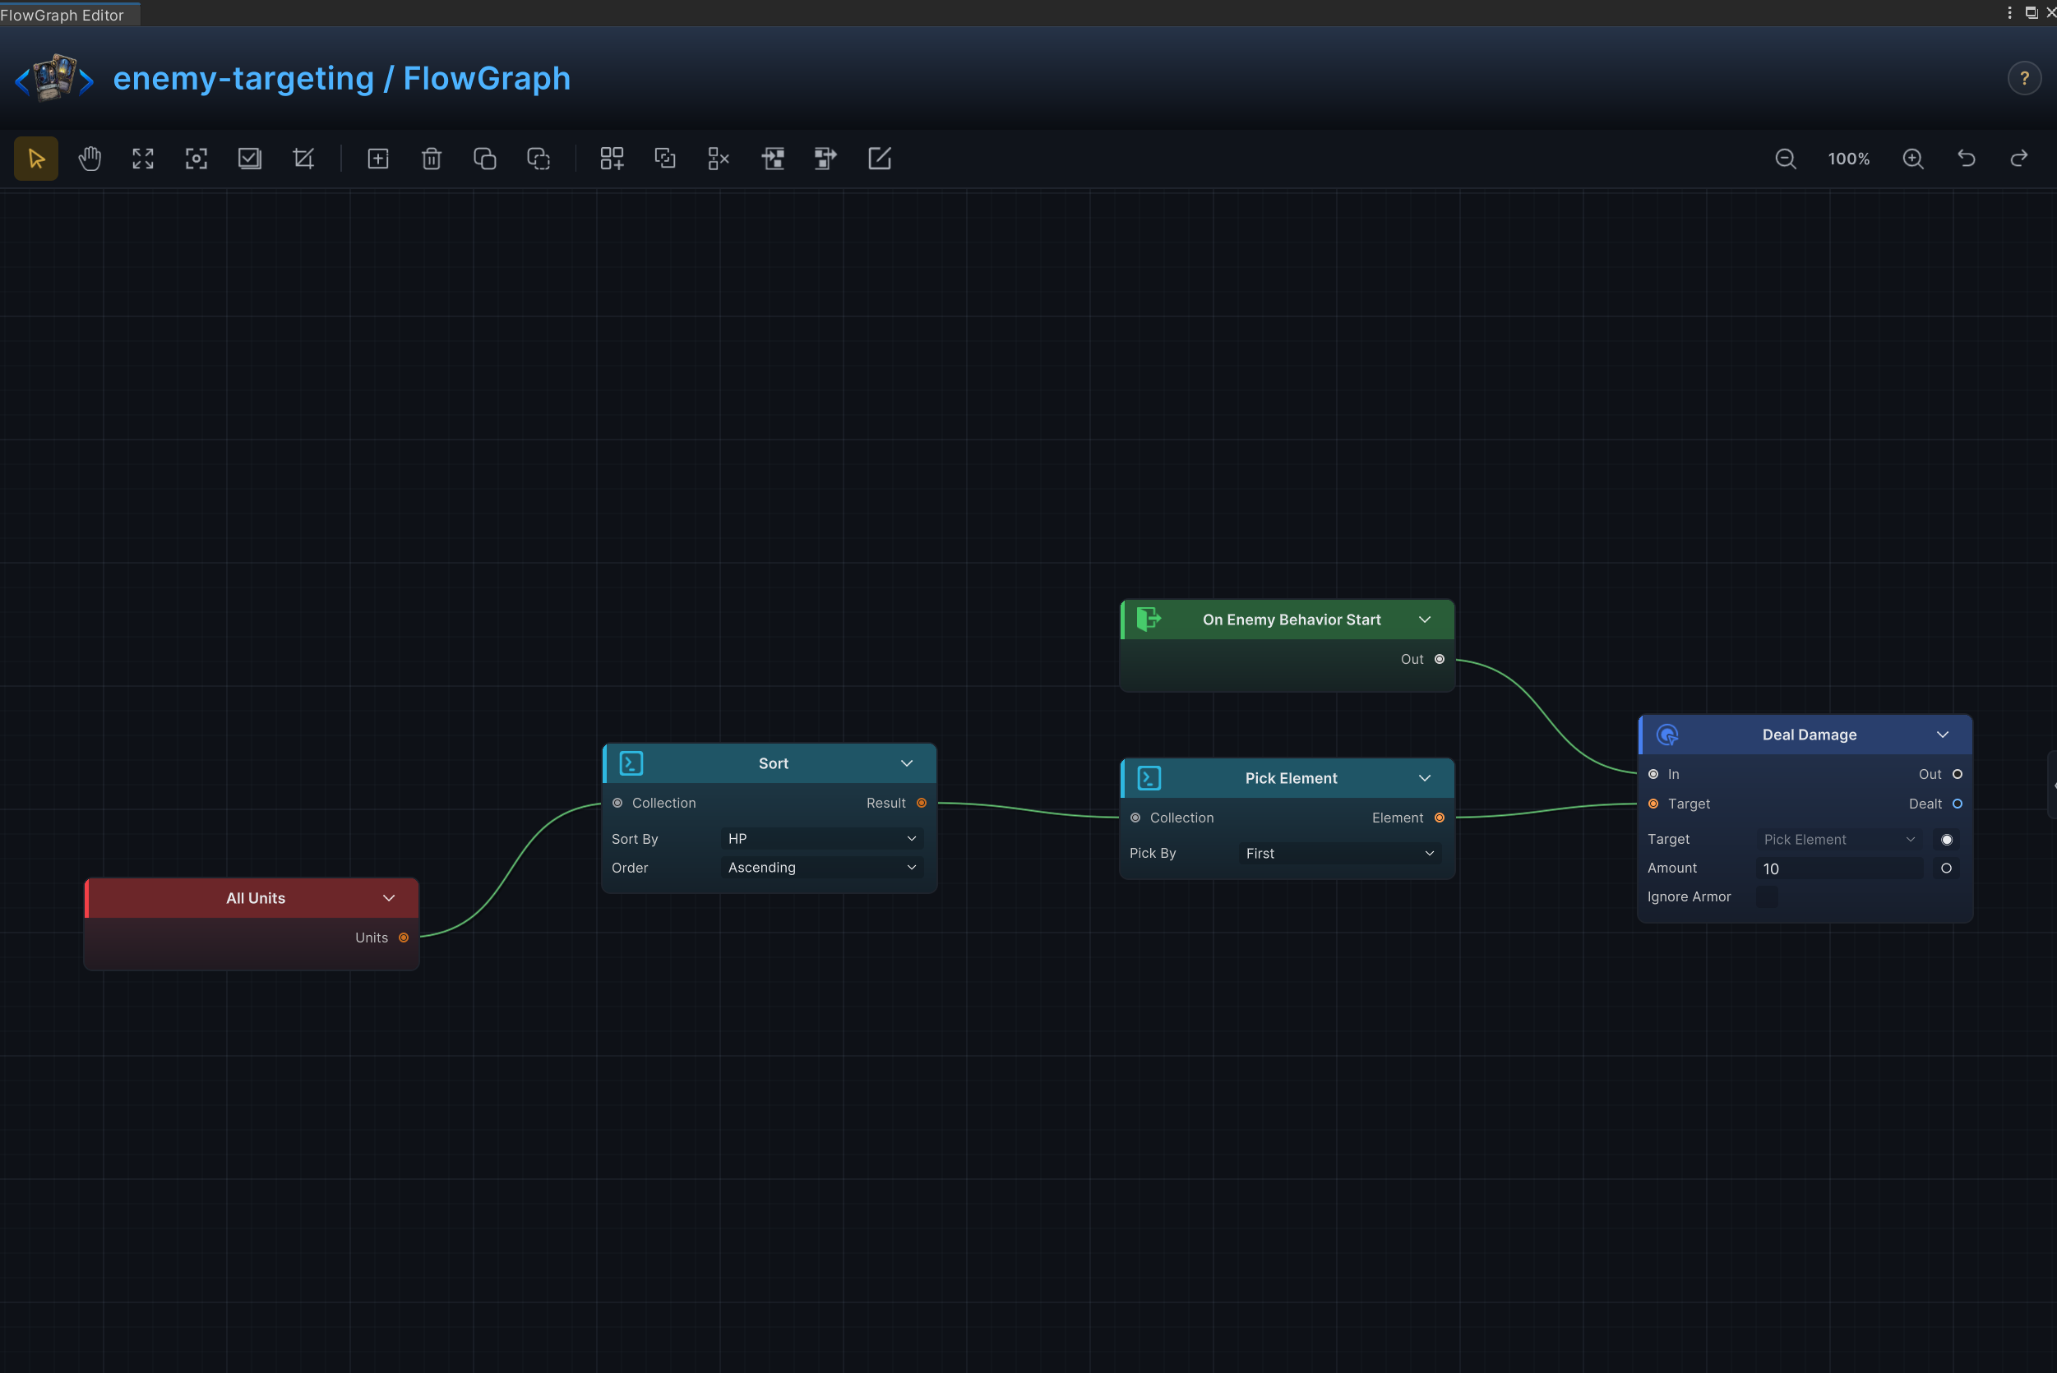The image size is (2057, 1373).
Task: Click the select-all checkmark toolbar icon
Action: click(x=250, y=159)
